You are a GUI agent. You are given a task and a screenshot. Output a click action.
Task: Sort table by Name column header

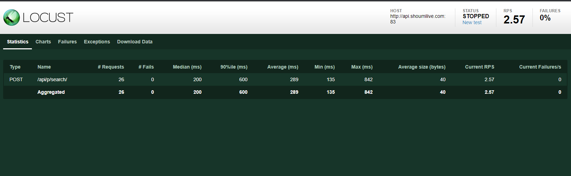pos(44,67)
